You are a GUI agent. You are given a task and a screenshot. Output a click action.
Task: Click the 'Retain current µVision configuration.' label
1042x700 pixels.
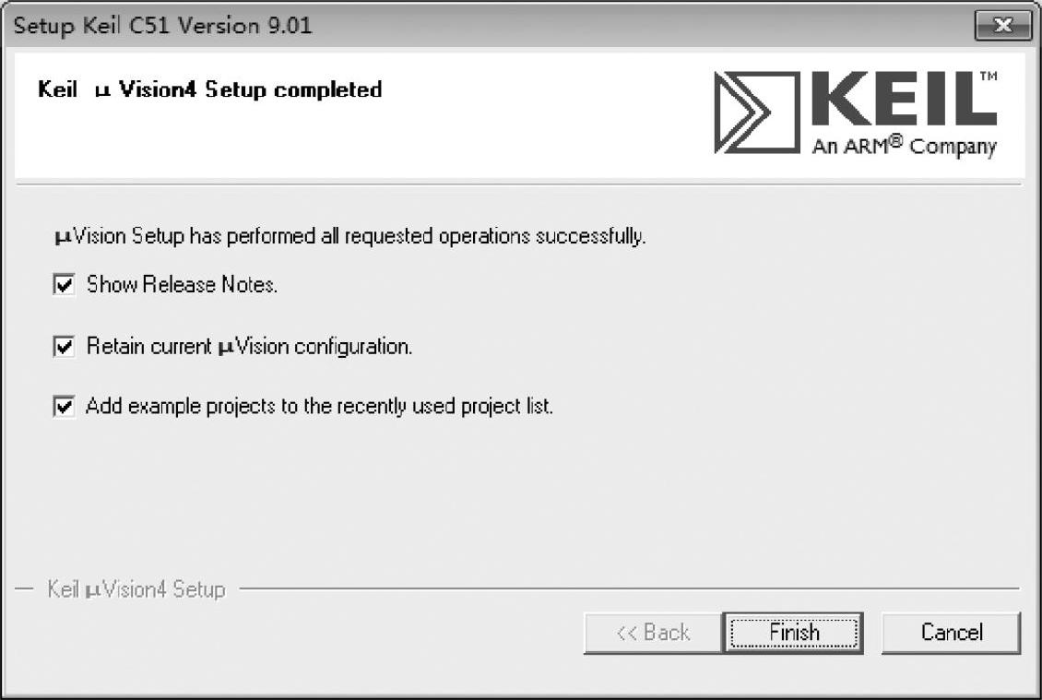(x=249, y=348)
